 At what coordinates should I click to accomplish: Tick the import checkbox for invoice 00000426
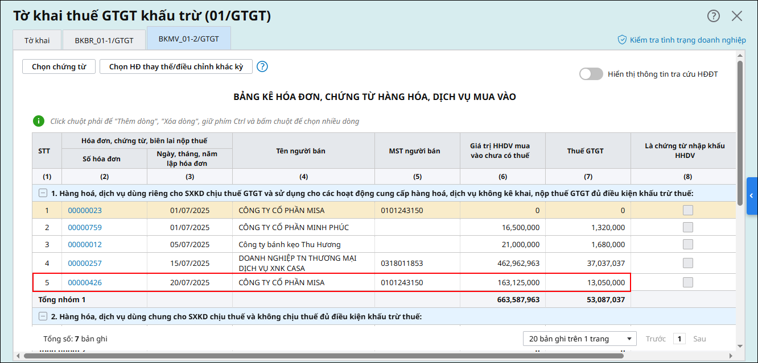(688, 282)
